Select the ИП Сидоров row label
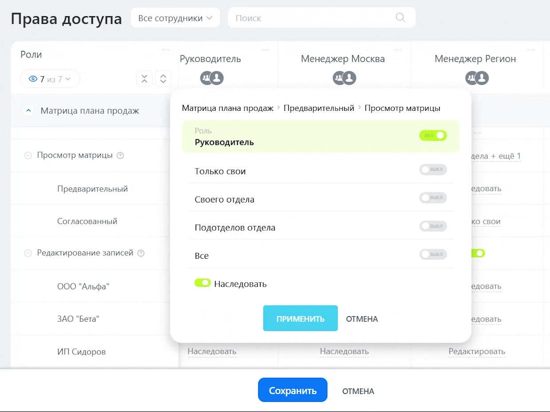 (x=82, y=352)
